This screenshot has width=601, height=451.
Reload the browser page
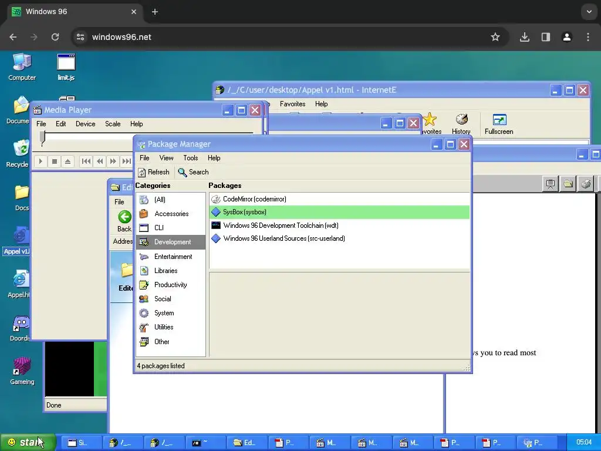[x=55, y=37]
